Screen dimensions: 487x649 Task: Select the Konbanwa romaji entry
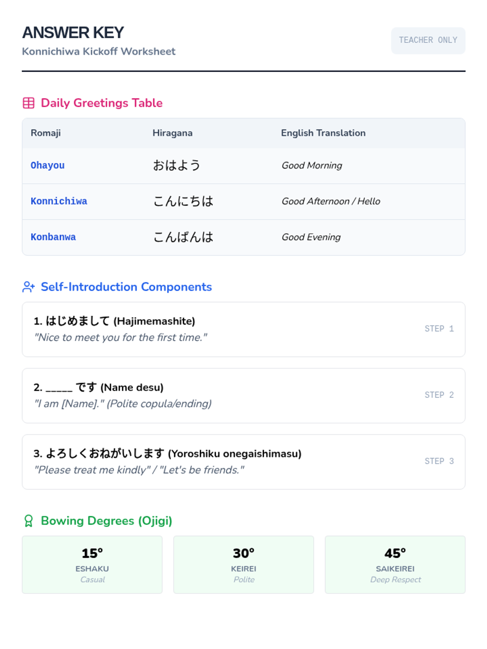click(53, 237)
